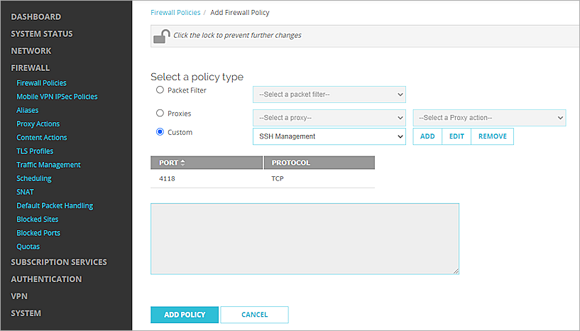
Task: Expand the VPN menu
Action: tap(19, 296)
